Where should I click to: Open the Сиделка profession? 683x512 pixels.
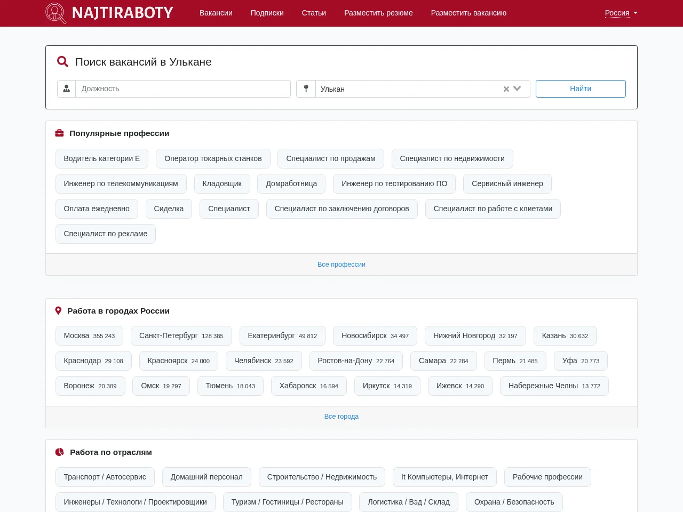pyautogui.click(x=169, y=209)
